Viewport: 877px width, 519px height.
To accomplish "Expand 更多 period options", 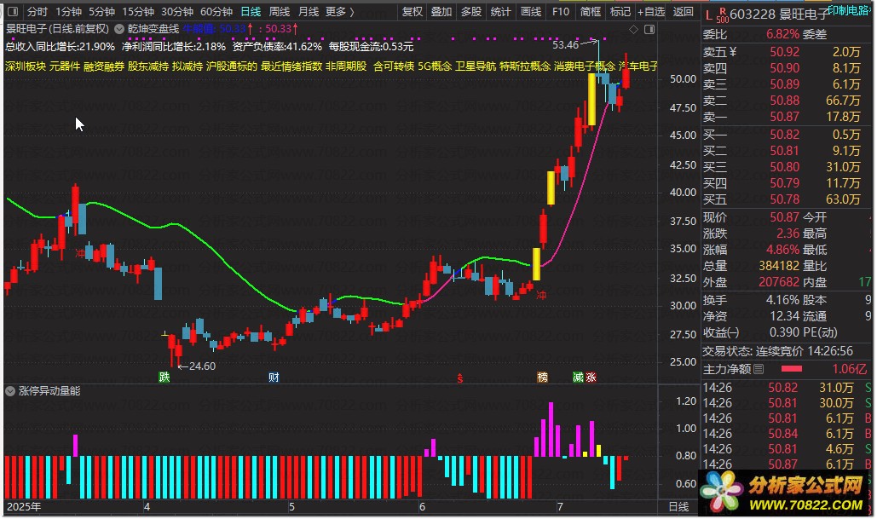I will [339, 11].
